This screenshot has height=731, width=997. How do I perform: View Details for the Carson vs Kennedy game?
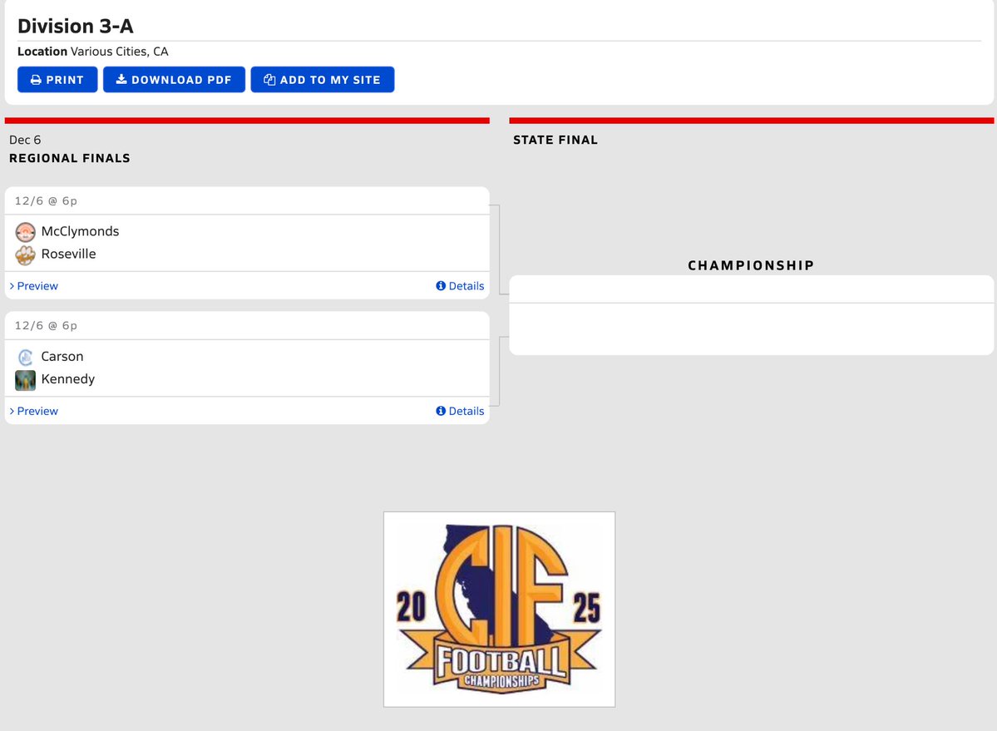[460, 412]
